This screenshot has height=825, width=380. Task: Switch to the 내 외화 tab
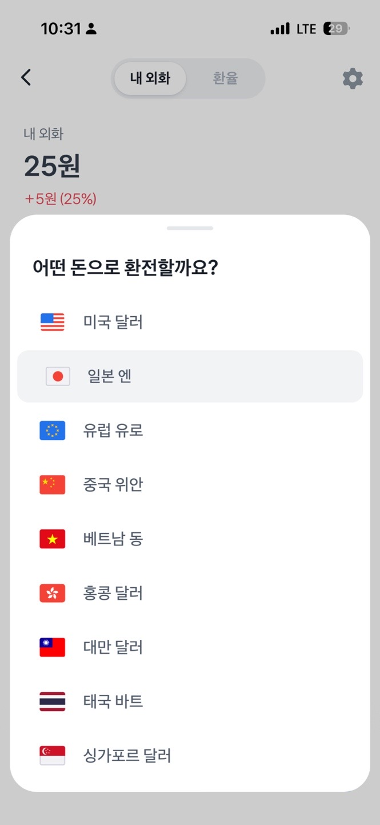pyautogui.click(x=150, y=78)
